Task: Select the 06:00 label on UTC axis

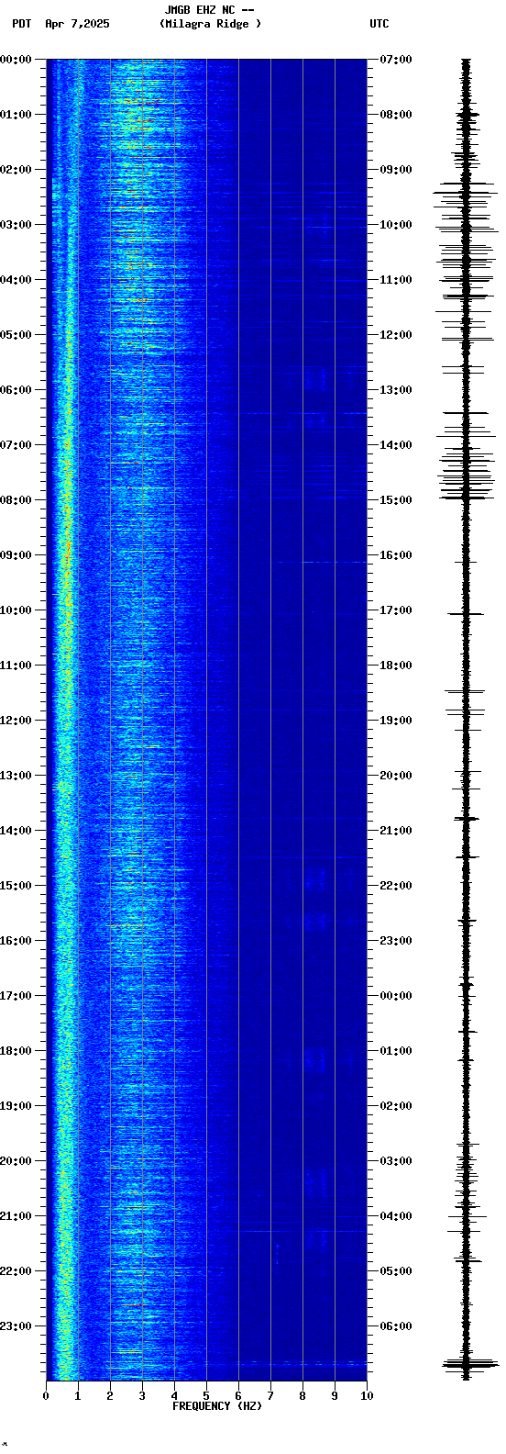Action: 396,1326
